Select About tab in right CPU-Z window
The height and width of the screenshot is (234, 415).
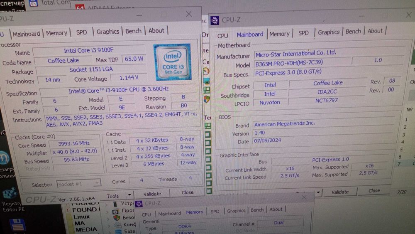click(x=375, y=31)
